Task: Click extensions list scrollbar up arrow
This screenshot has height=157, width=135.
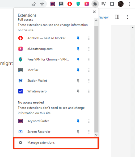Action: pos(96,20)
